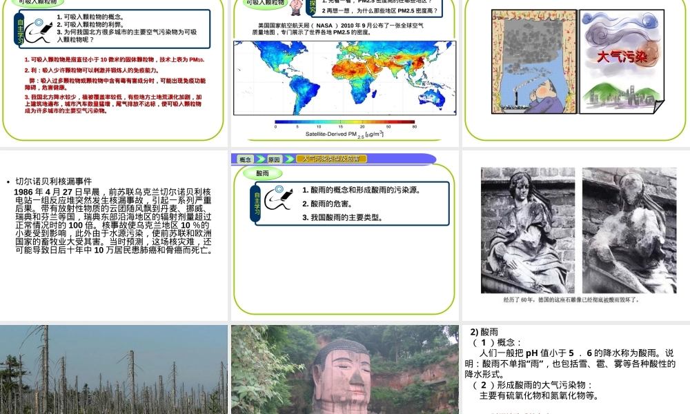
Task: Click the '2) 酸雨' heading in the text slide
Action: [484, 332]
